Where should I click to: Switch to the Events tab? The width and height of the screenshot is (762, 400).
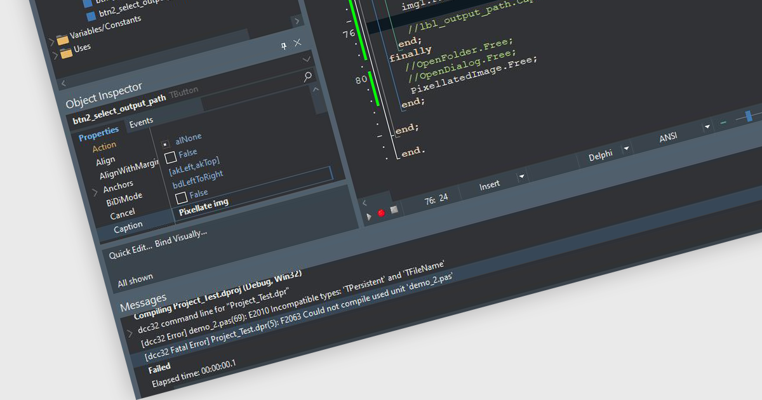click(x=141, y=122)
